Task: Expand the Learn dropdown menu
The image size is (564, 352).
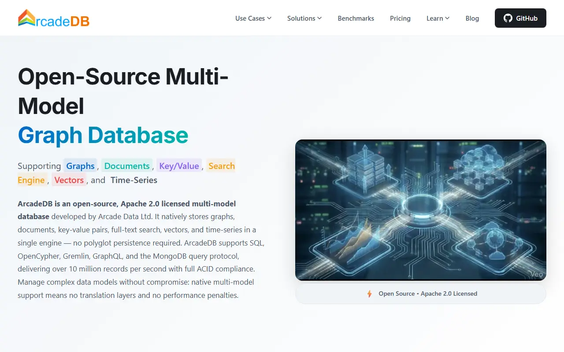Action: point(438,18)
